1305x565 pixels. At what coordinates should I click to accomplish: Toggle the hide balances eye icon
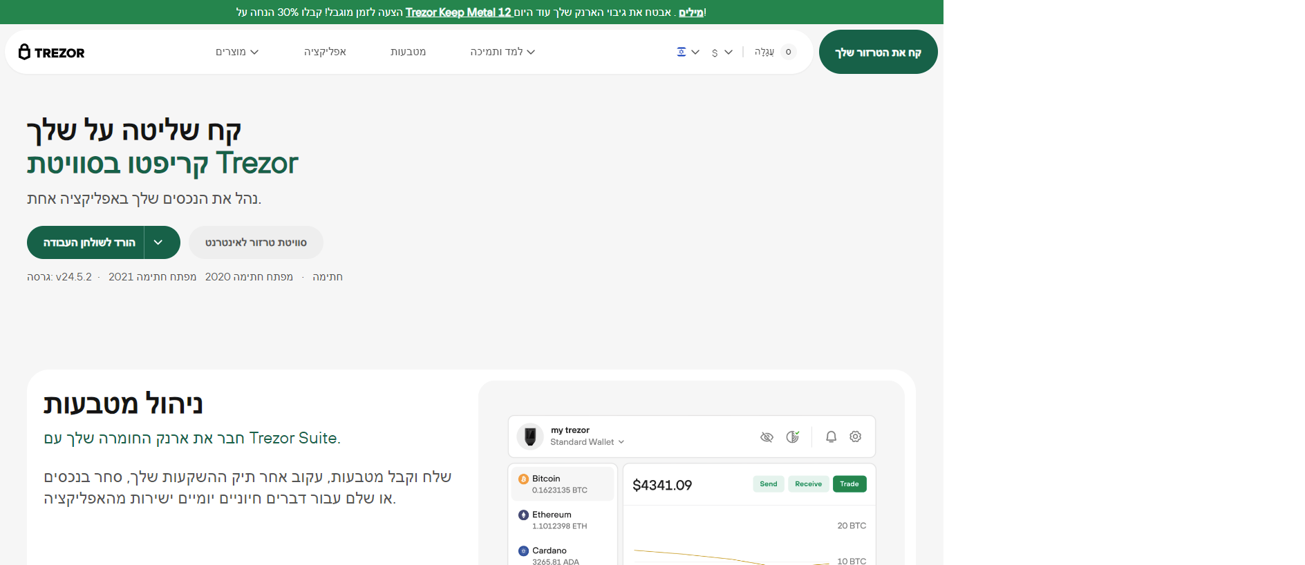767,437
